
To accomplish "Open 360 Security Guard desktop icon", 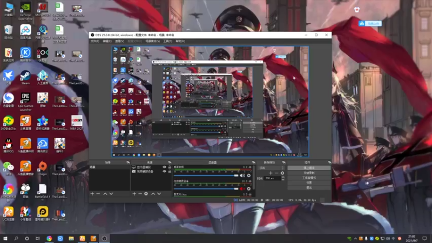I will [9, 123].
